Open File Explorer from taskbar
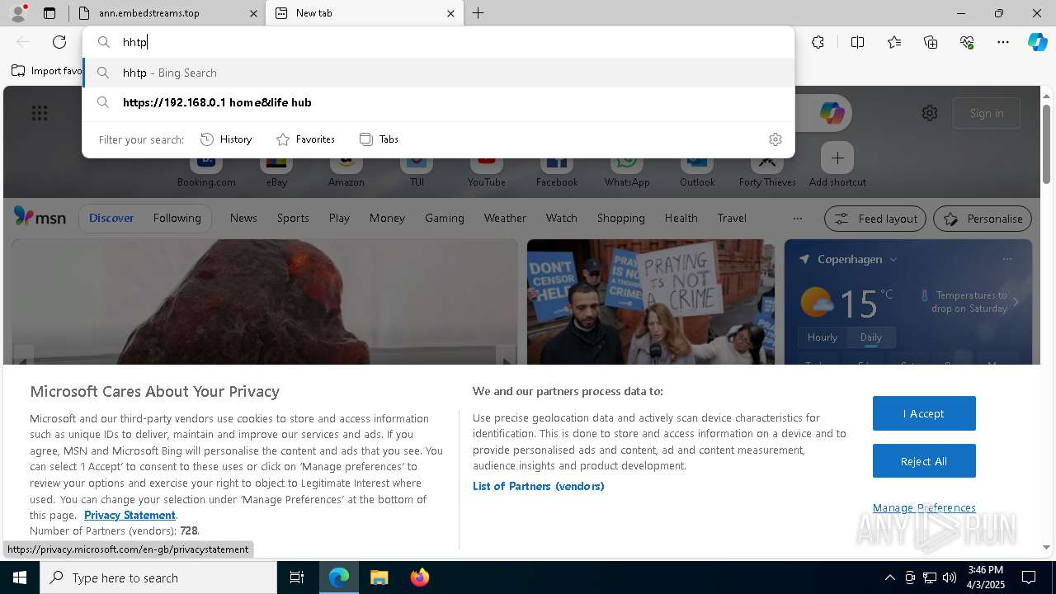This screenshot has width=1056, height=594. click(x=379, y=577)
